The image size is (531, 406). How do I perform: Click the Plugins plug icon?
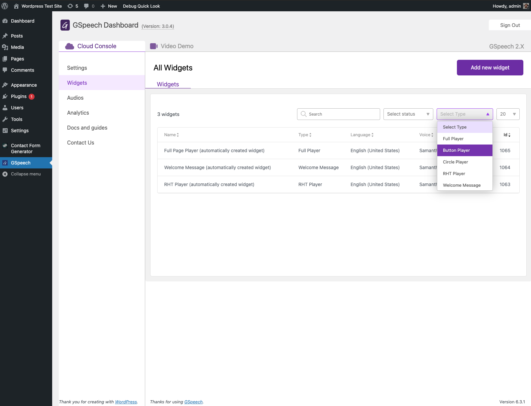click(5, 96)
